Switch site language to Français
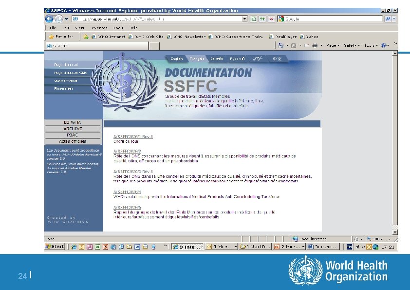Screen dimensions: 410x290 197,58
